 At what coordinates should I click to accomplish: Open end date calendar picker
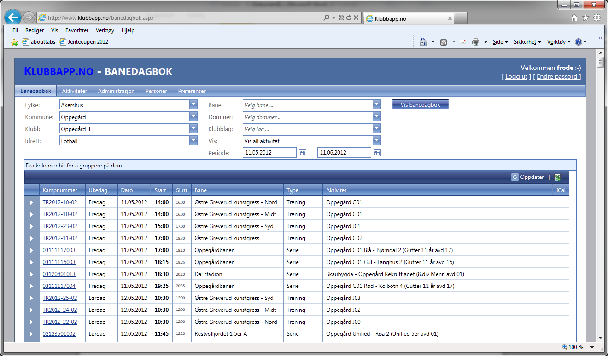click(377, 153)
